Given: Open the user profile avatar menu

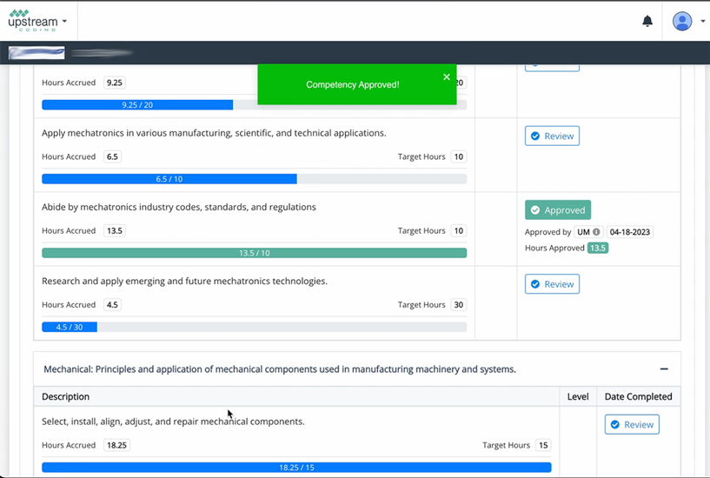Looking at the screenshot, I should tap(682, 21).
